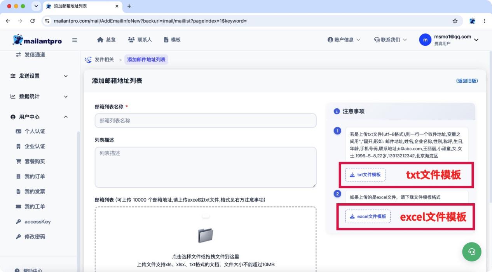Select the 添加邮箱地址列表 browser tab

click(83, 6)
